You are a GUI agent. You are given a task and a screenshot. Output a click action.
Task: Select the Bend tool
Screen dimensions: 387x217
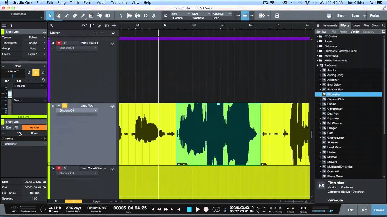[x=99, y=16]
